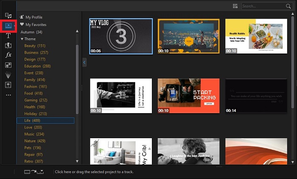Image resolution: width=297 pixels, height=179 pixels.
Task: Click template grid scroll up arrow
Action: 293,14
